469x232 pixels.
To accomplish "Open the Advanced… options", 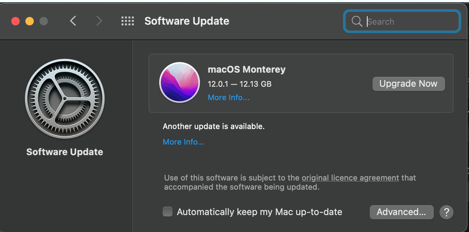I will pos(401,212).
